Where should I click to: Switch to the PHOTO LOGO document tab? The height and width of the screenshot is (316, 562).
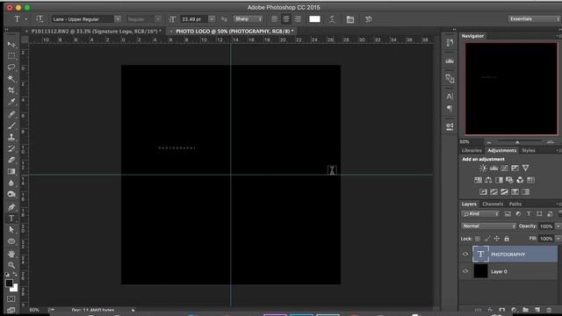[x=234, y=32]
